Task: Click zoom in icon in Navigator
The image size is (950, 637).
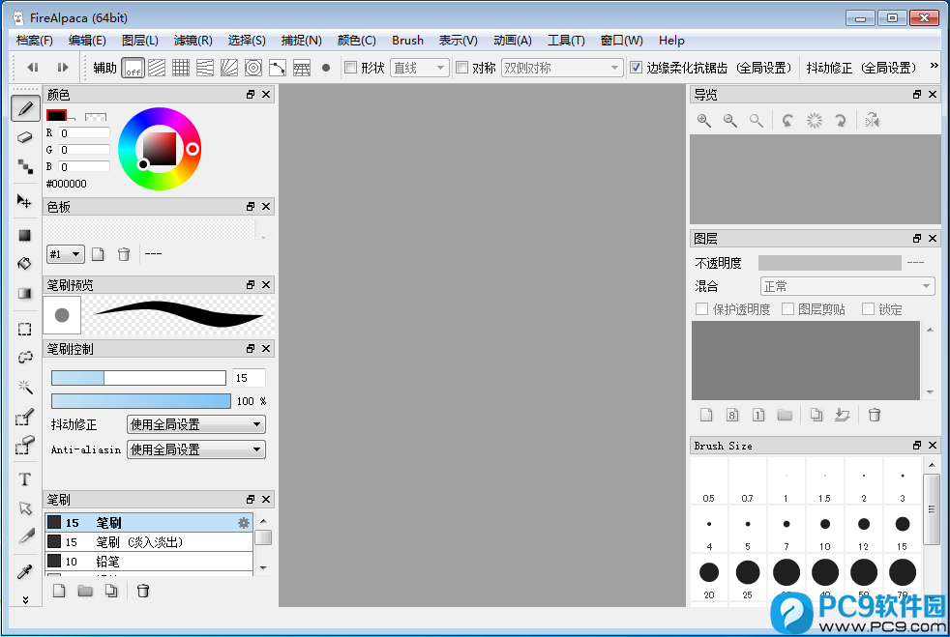Action: point(704,121)
